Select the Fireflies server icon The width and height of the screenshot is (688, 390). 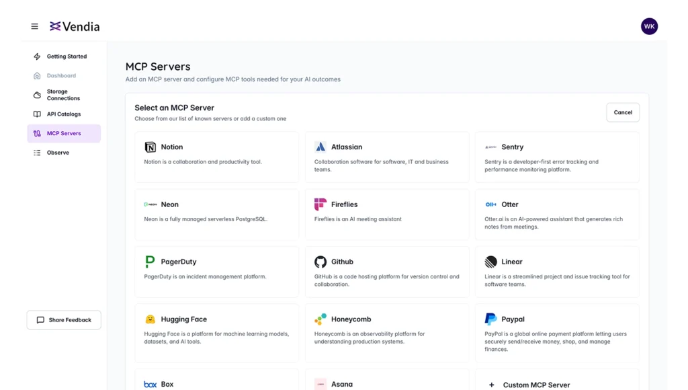[320, 204]
